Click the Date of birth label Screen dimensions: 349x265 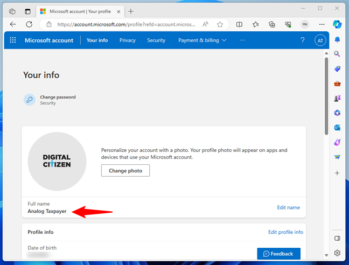coord(42,248)
